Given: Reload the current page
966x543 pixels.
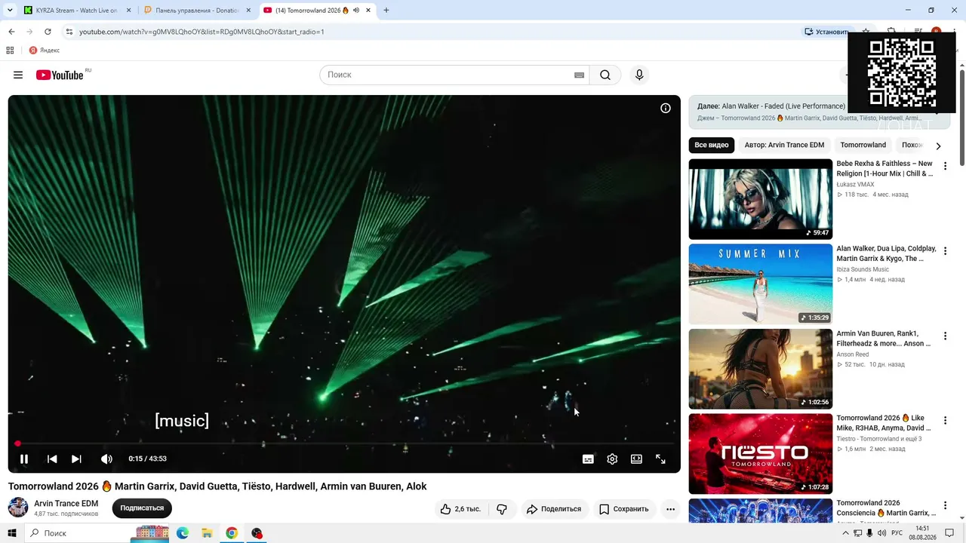Looking at the screenshot, I should (x=48, y=32).
